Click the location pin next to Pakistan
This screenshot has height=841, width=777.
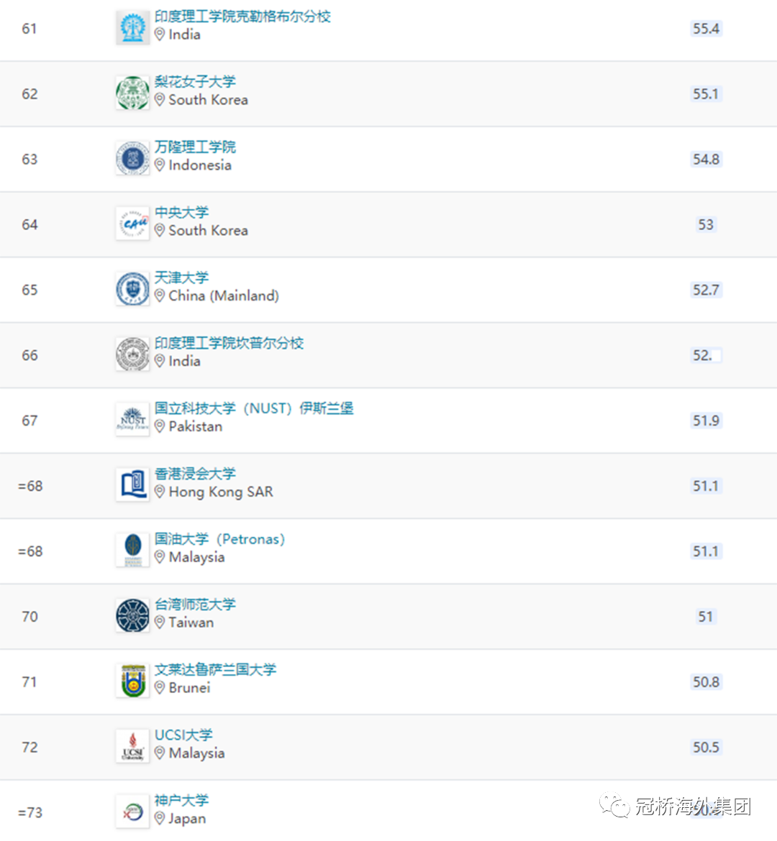[160, 426]
